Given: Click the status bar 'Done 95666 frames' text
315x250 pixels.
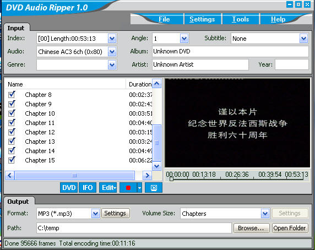Looking at the screenshot, I should click(30, 243).
